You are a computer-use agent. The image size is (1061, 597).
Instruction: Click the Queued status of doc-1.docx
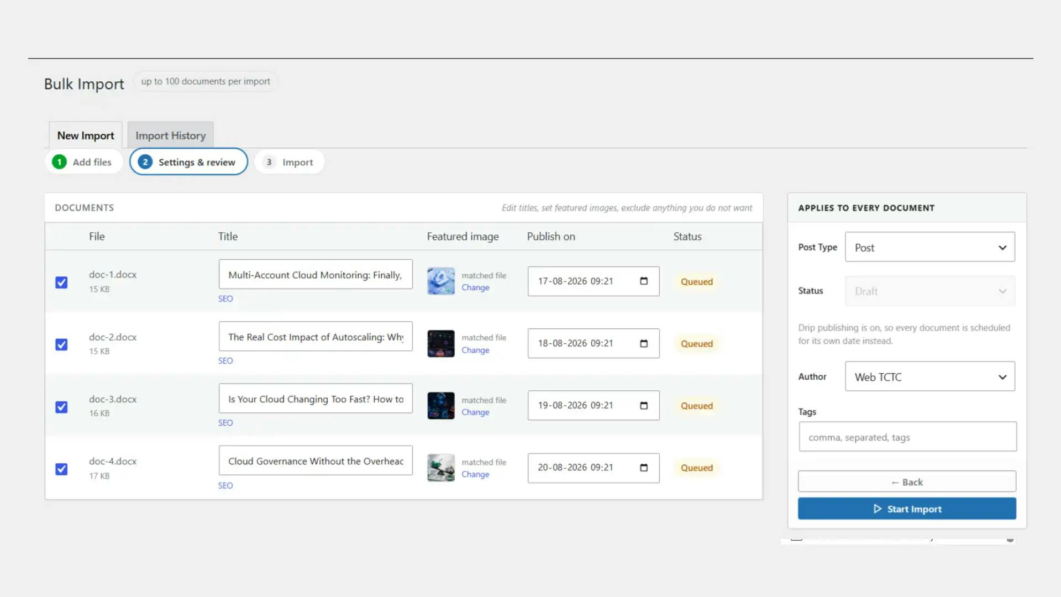click(696, 281)
